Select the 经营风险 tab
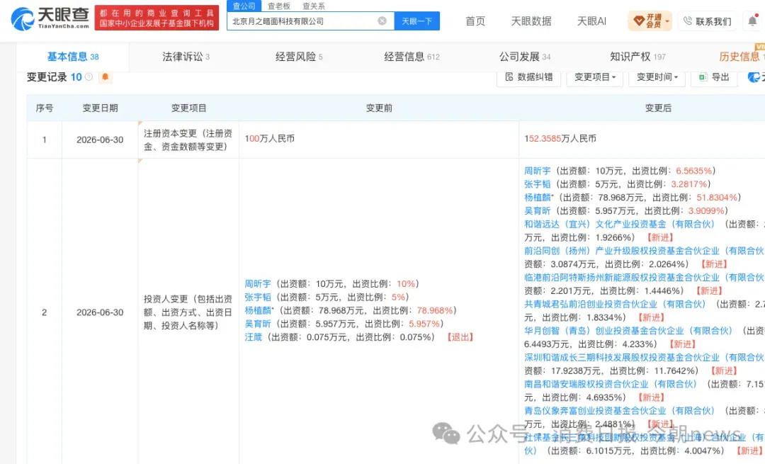765x464 pixels. click(x=299, y=57)
